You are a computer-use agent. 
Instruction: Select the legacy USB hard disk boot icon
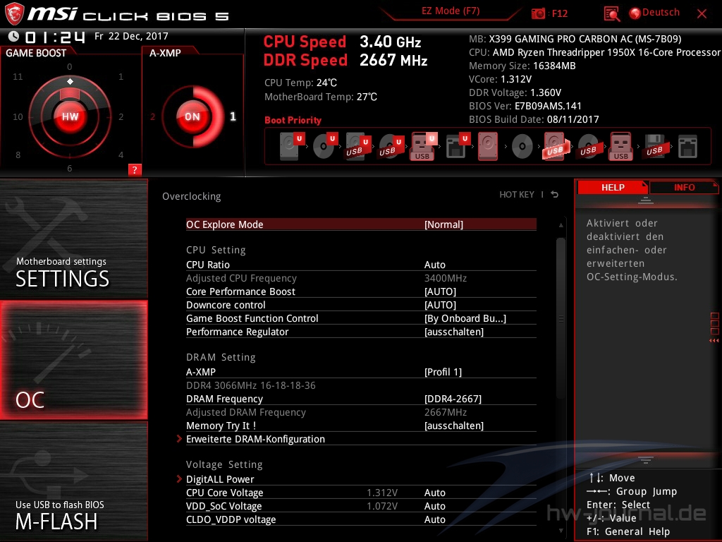tap(556, 146)
